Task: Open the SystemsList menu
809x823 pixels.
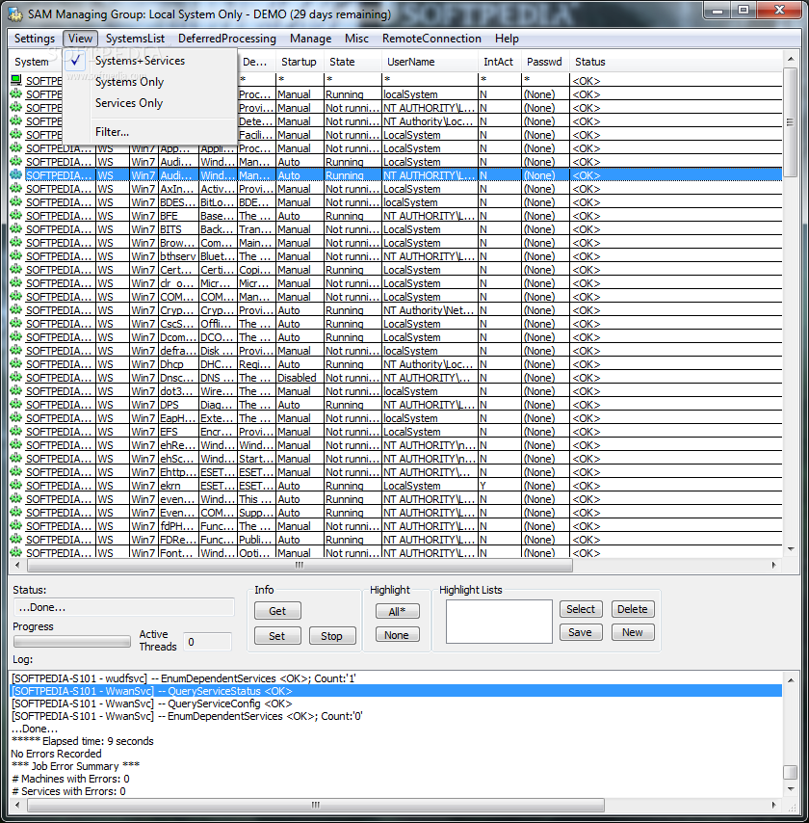Action: [x=135, y=39]
